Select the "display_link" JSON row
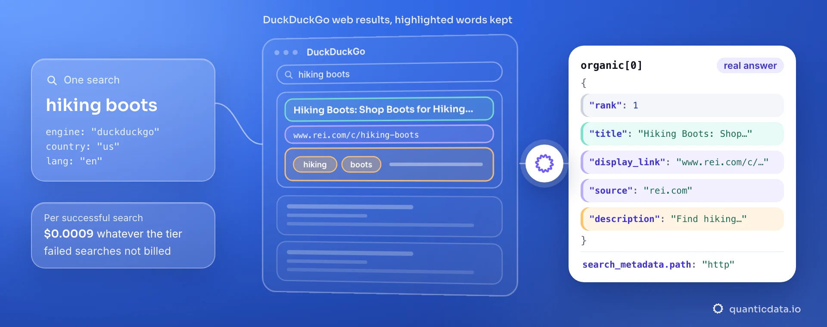Viewport: 827px width, 327px height. point(682,162)
